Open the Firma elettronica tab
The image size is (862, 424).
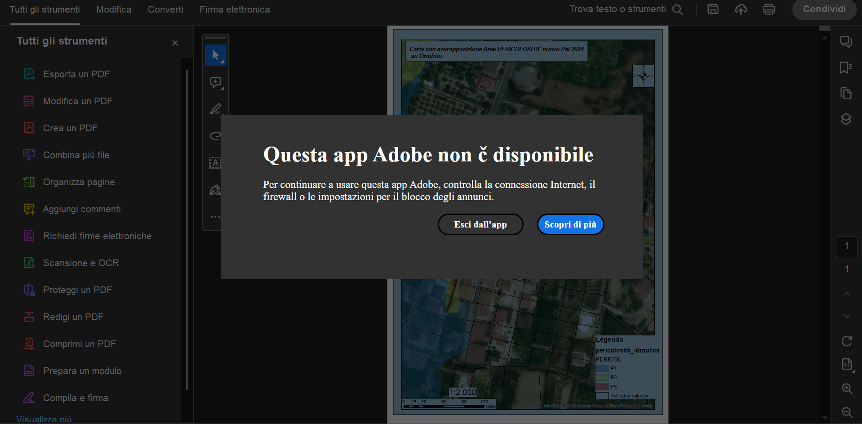[235, 9]
